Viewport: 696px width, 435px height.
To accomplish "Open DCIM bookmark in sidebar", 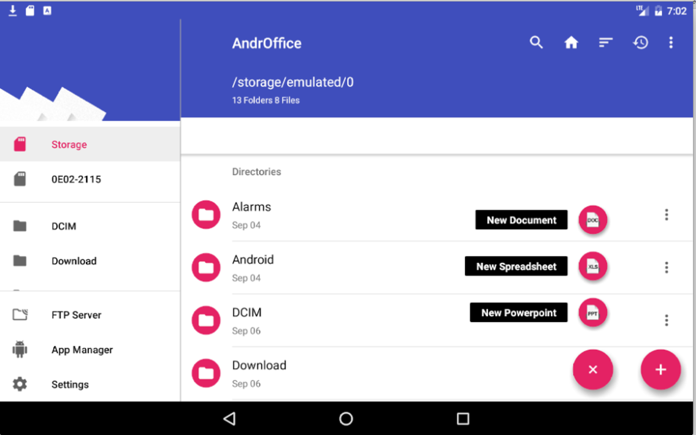I will [x=90, y=226].
